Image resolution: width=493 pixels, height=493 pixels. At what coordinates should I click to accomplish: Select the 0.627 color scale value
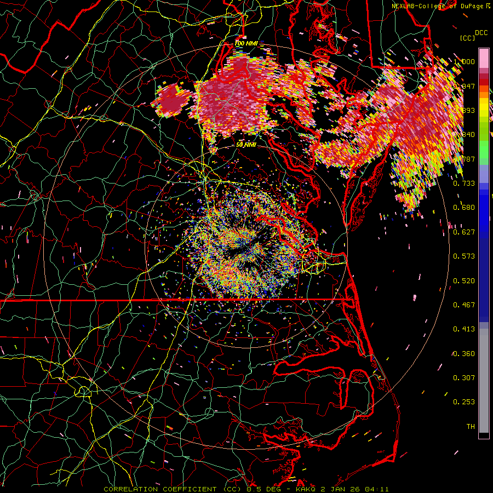coord(464,232)
